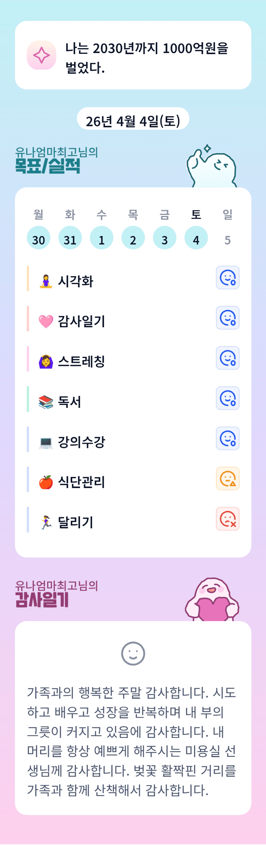Viewport: 266px width, 845px height.
Task: Open the 달리기 goal item
Action: pyautogui.click(x=76, y=522)
